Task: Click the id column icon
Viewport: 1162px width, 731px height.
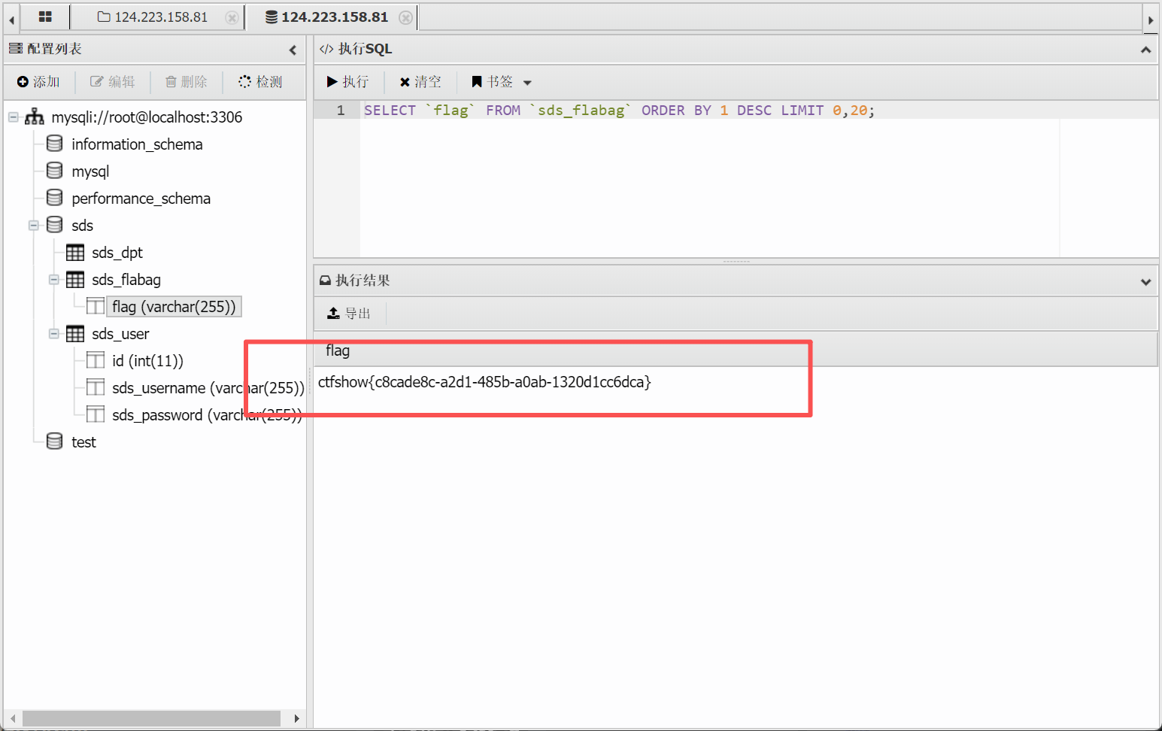Action: tap(96, 360)
